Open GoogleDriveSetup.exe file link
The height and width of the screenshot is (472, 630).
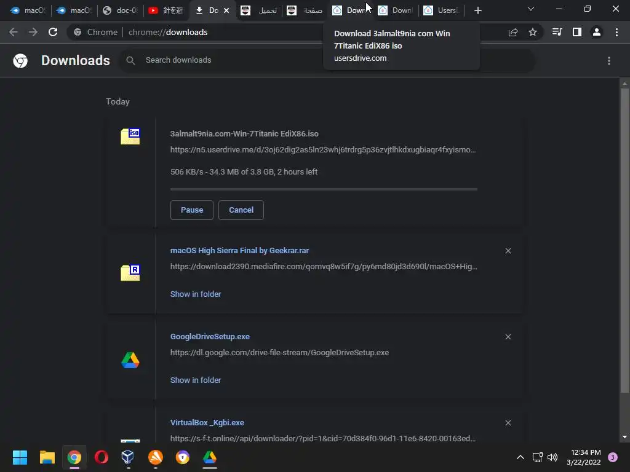click(210, 336)
